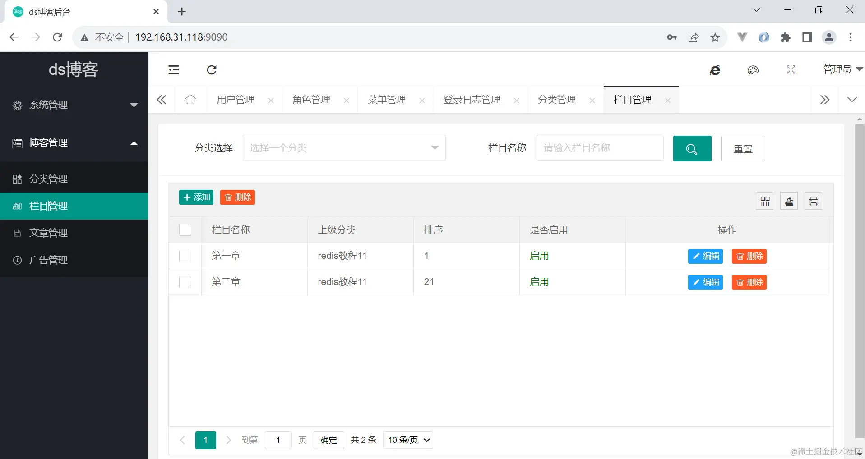Click the page refresh icon in the top toolbar

pyautogui.click(x=212, y=70)
